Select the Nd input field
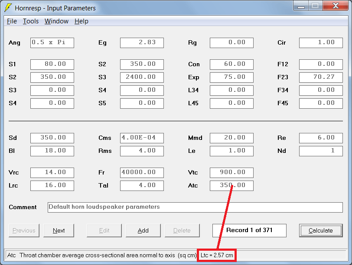 [321, 151]
